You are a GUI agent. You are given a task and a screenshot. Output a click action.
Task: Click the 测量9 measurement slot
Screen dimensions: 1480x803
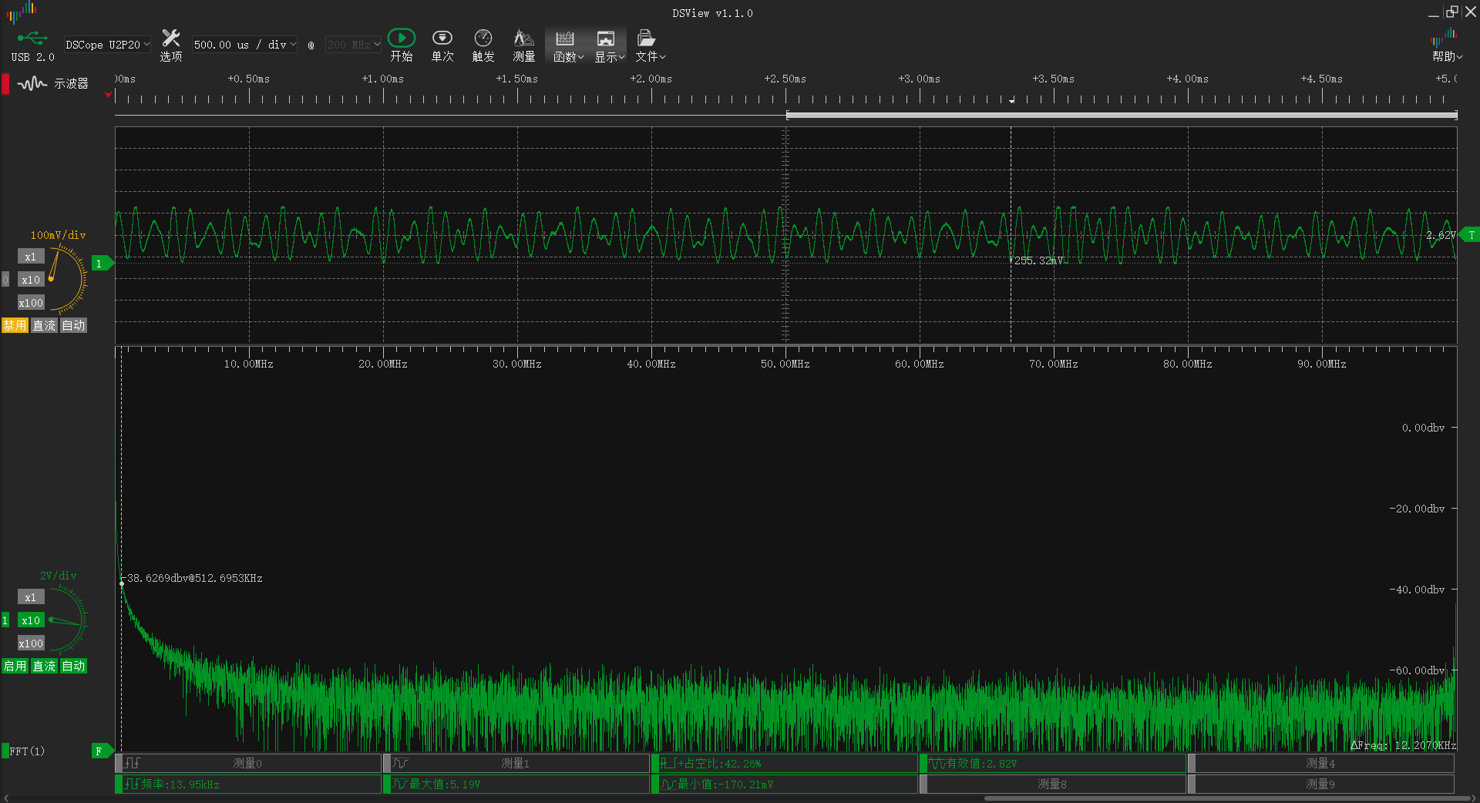pyautogui.click(x=1321, y=784)
